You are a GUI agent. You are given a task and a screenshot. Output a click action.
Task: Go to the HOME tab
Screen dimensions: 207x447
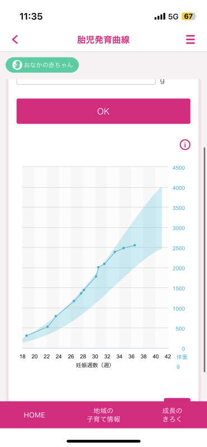coord(34,415)
